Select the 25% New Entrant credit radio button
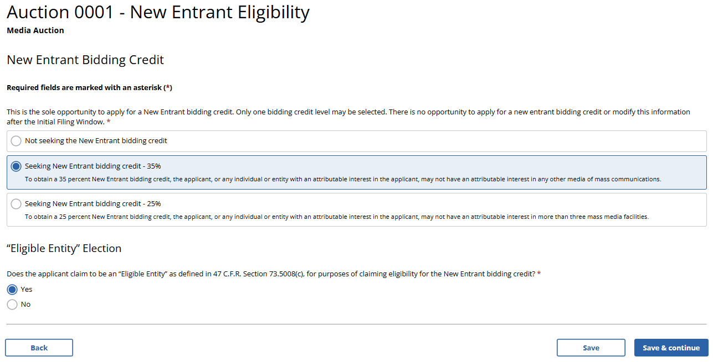The image size is (713, 362). pyautogui.click(x=16, y=204)
